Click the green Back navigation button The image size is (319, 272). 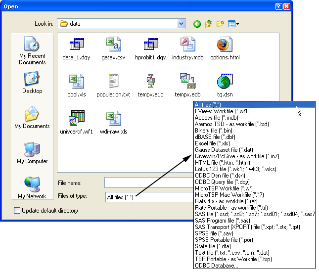pos(197,24)
